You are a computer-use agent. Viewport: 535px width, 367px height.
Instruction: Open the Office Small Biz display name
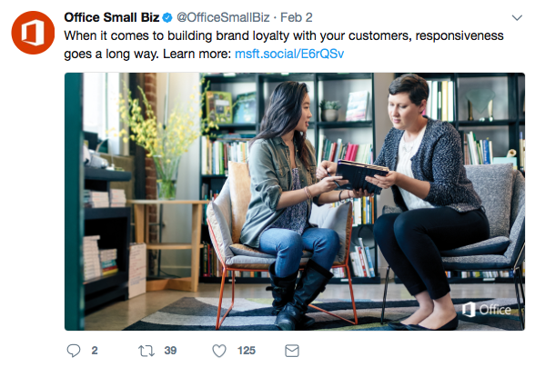112,17
